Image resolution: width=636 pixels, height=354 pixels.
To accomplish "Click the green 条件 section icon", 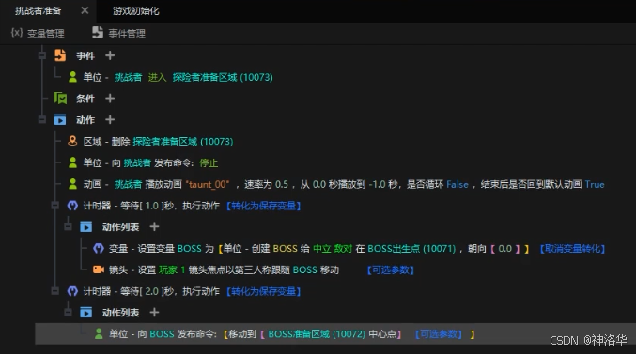I will point(60,99).
